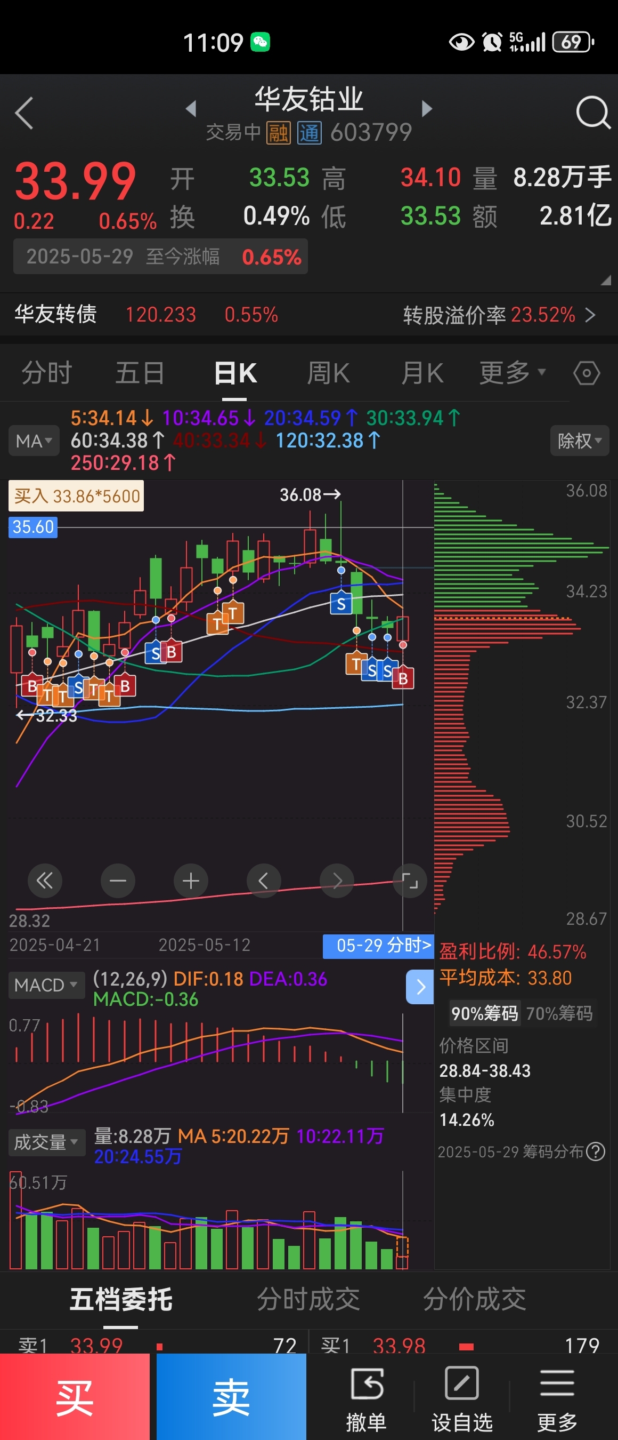Image resolution: width=618 pixels, height=1440 pixels.
Task: Open 五档委托 tab
Action: 121,1299
